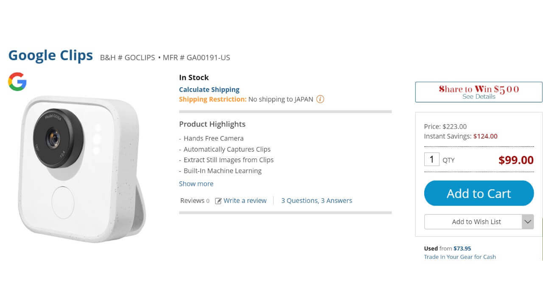This screenshot has height=305, width=543.
Task: Click the pencil icon beside Write a review
Action: click(218, 201)
